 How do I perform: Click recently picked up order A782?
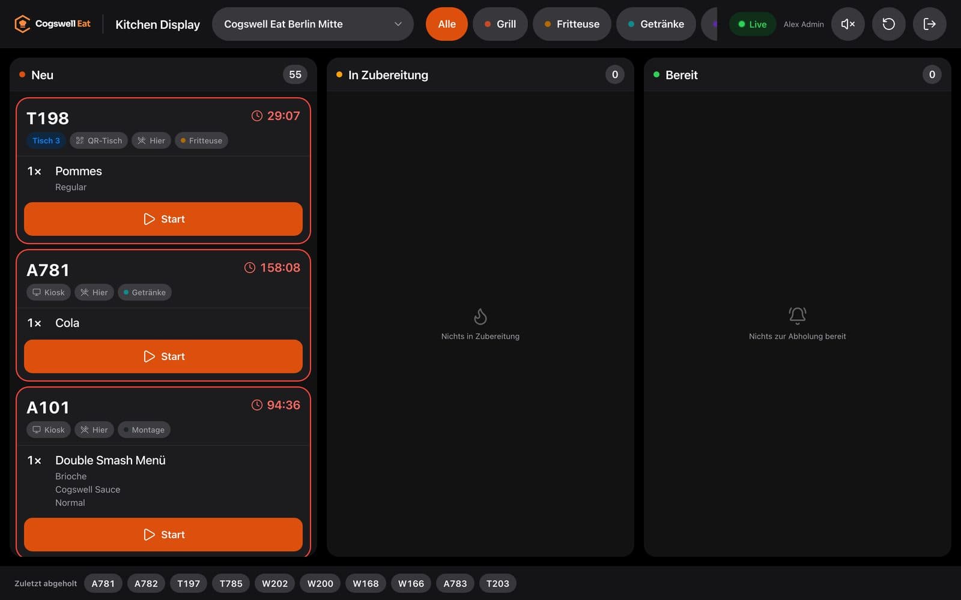click(146, 583)
